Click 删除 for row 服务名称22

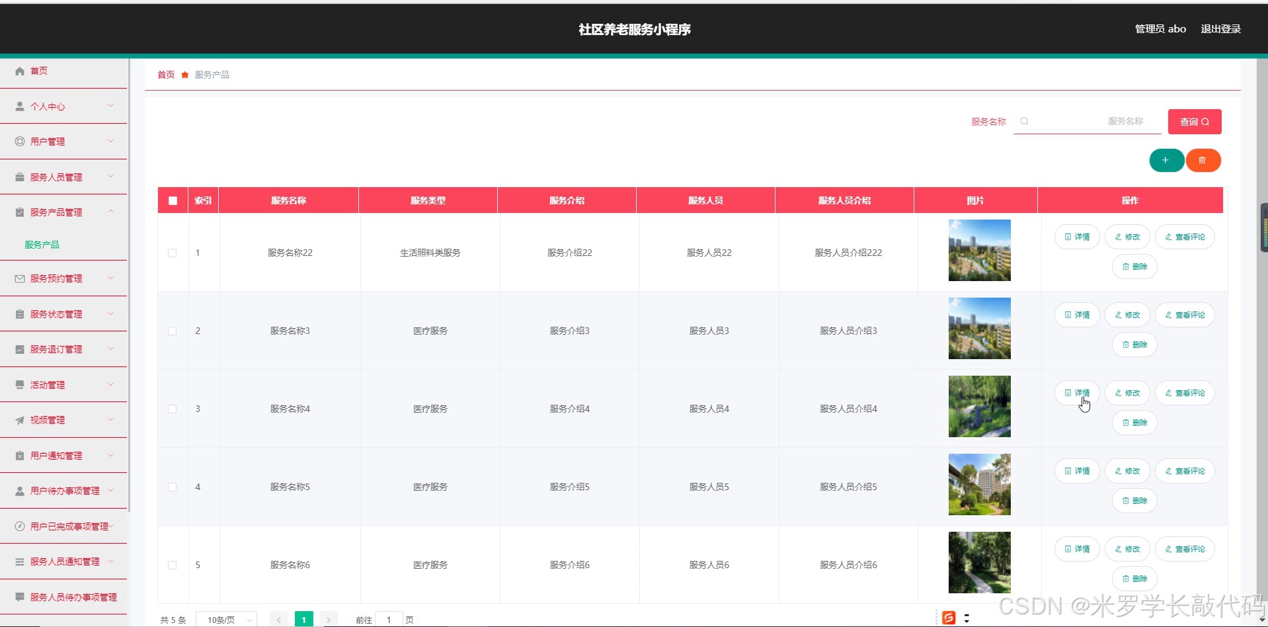pos(1134,267)
